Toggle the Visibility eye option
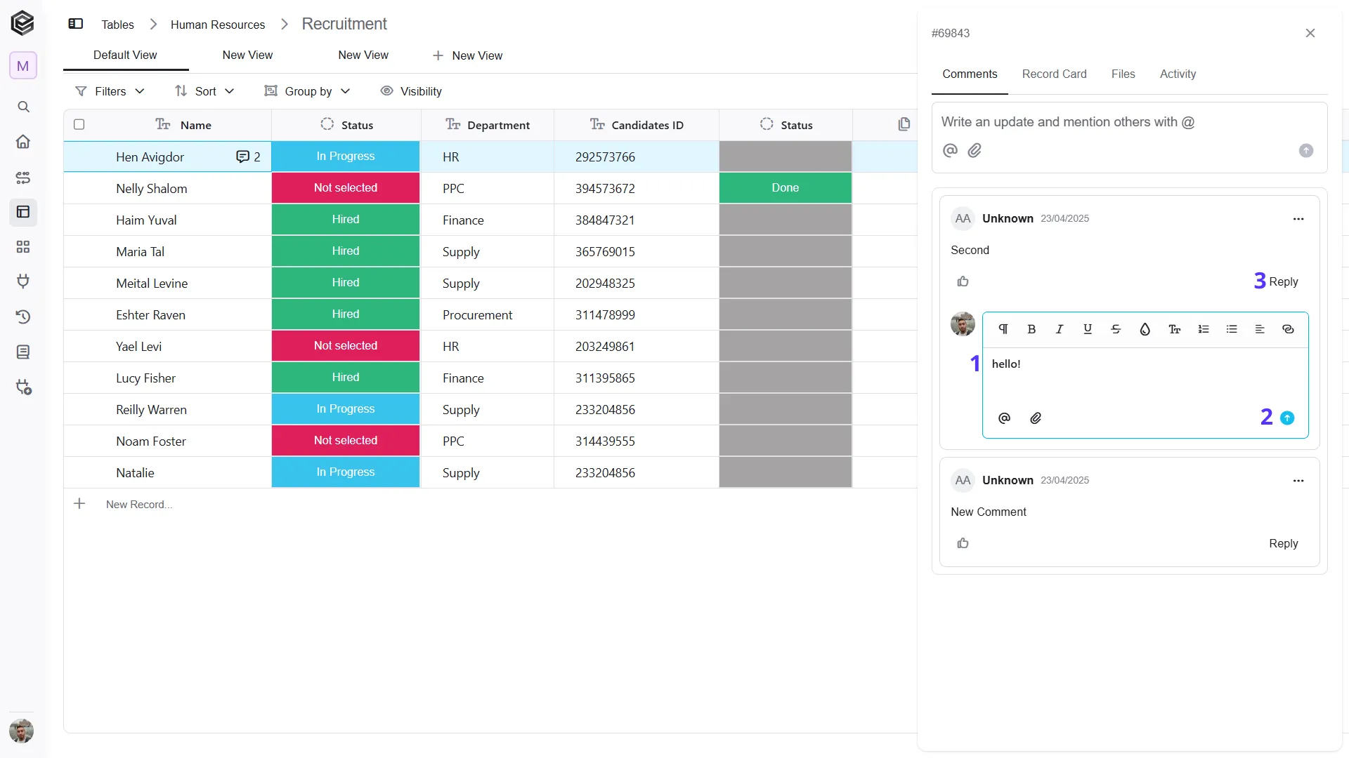 pos(411,91)
